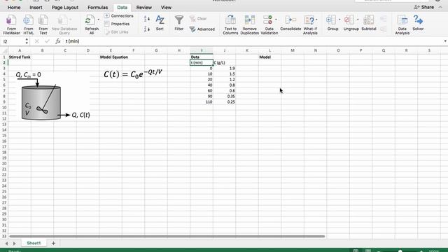
Task: Switch to View tab
Action: [166, 8]
